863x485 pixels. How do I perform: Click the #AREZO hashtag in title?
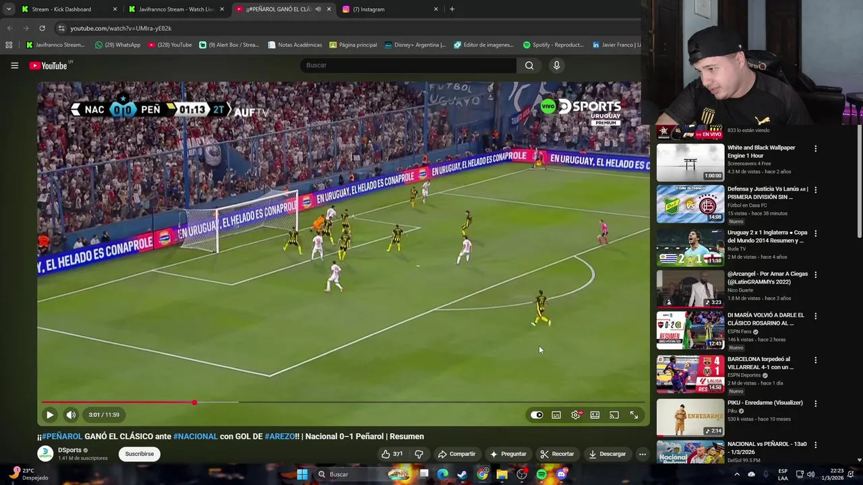click(280, 437)
